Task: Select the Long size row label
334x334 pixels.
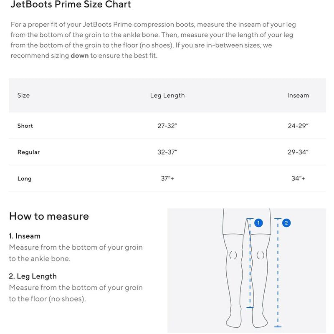Action: (x=24, y=179)
